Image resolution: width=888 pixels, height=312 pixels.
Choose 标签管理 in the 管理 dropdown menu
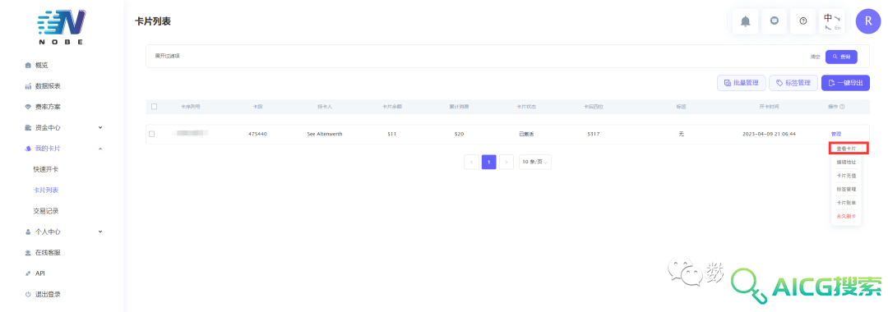[846, 190]
